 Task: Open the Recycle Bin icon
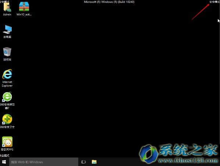click(x=7, y=52)
